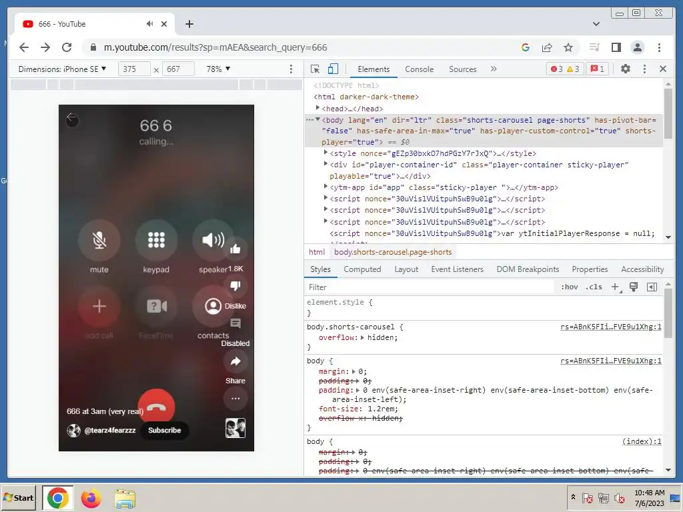
Task: Open DevTools customize three-dot menu
Action: click(644, 69)
